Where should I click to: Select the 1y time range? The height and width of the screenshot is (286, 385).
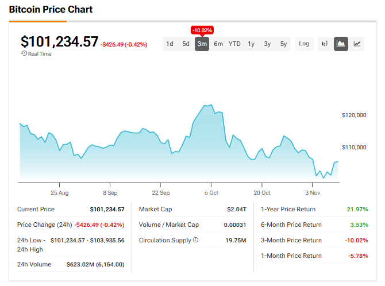tap(251, 44)
